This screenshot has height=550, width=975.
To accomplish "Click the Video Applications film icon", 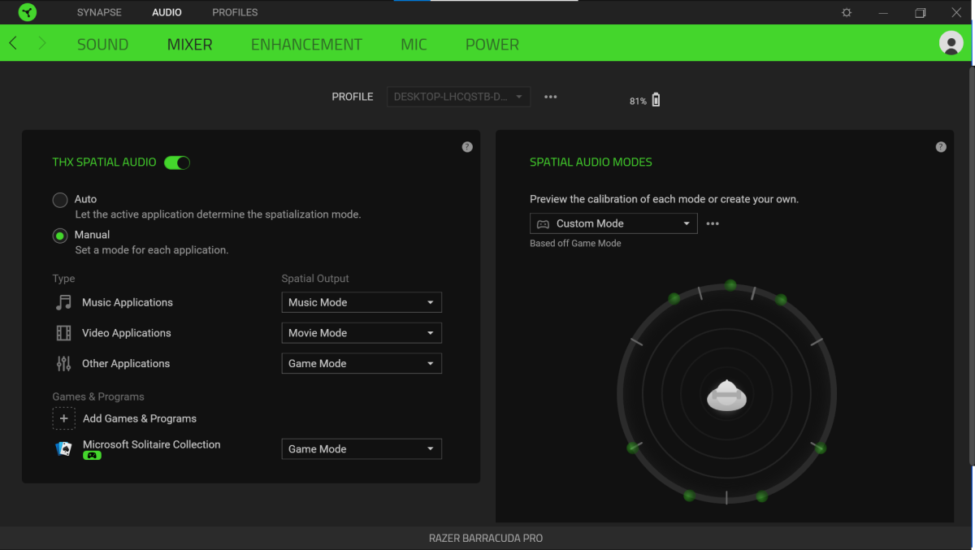I will (63, 333).
